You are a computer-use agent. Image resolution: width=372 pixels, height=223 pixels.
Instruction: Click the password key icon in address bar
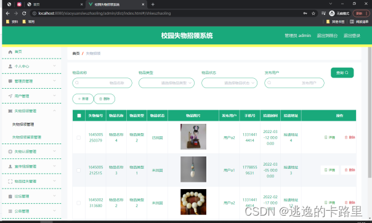pos(305,14)
